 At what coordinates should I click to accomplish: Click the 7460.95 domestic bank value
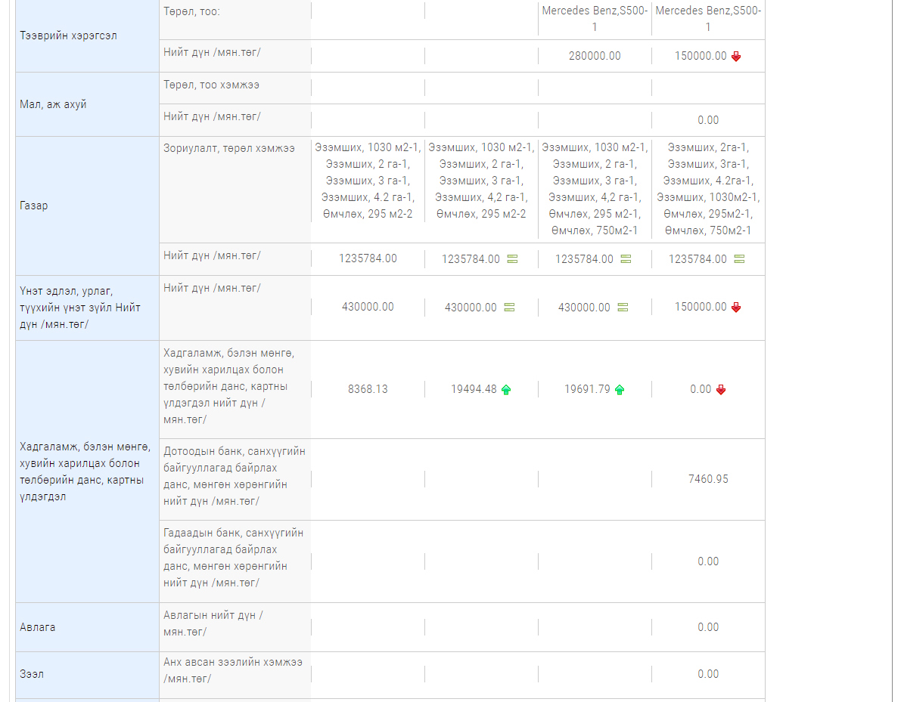708,479
